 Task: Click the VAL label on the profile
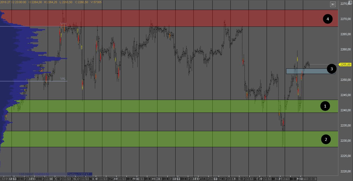click(x=63, y=78)
